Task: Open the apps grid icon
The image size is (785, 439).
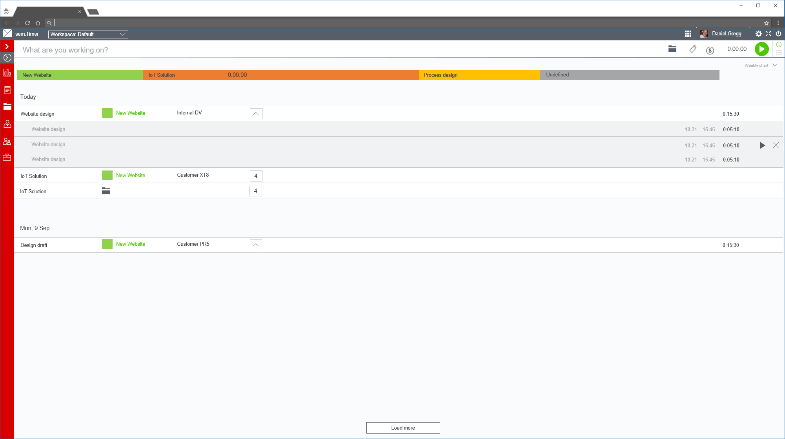Action: coord(688,34)
